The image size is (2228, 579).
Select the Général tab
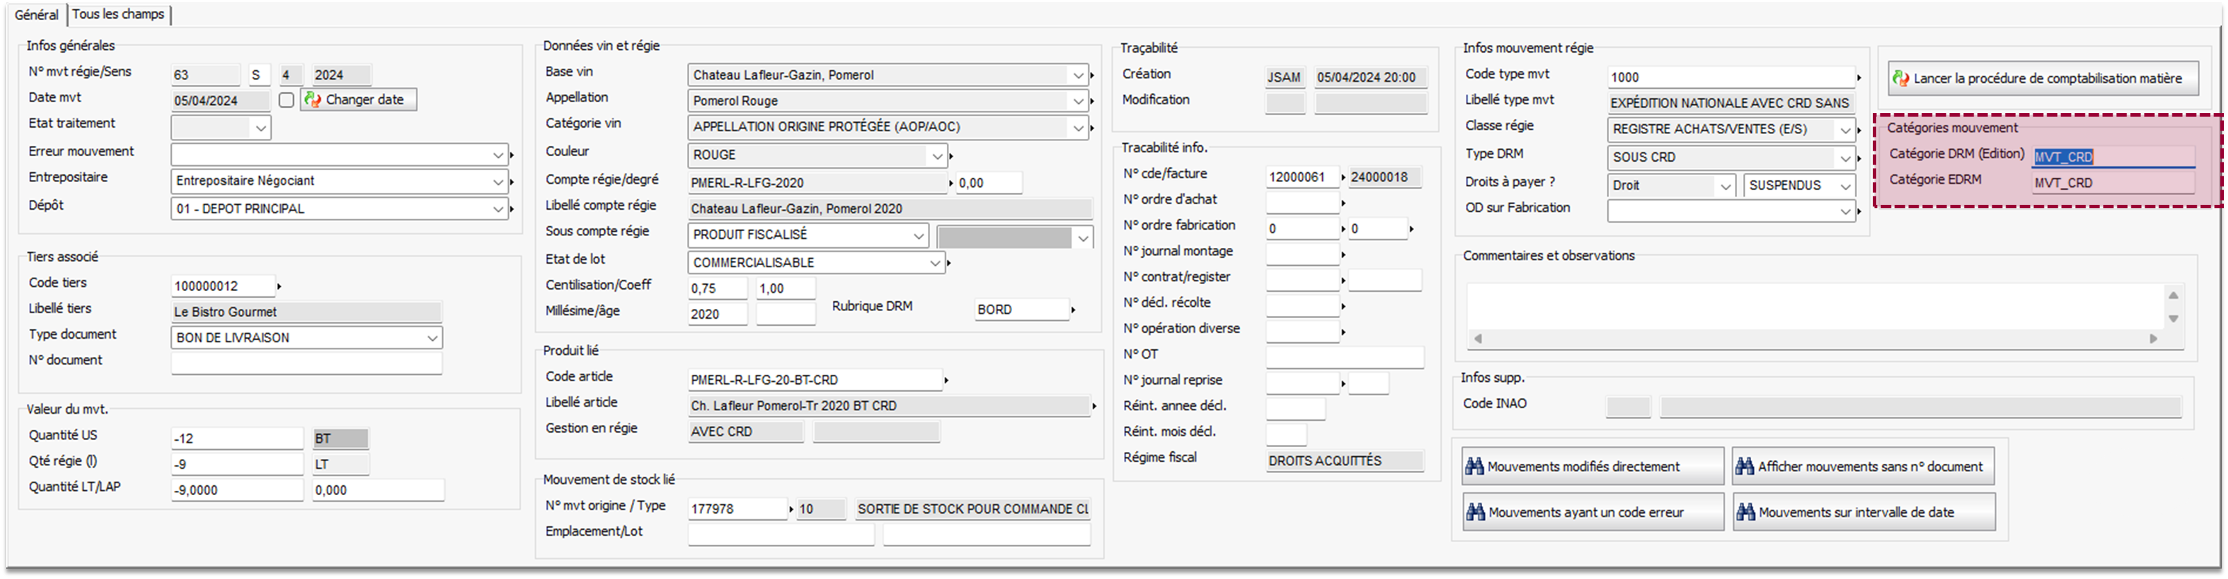pyautogui.click(x=36, y=15)
